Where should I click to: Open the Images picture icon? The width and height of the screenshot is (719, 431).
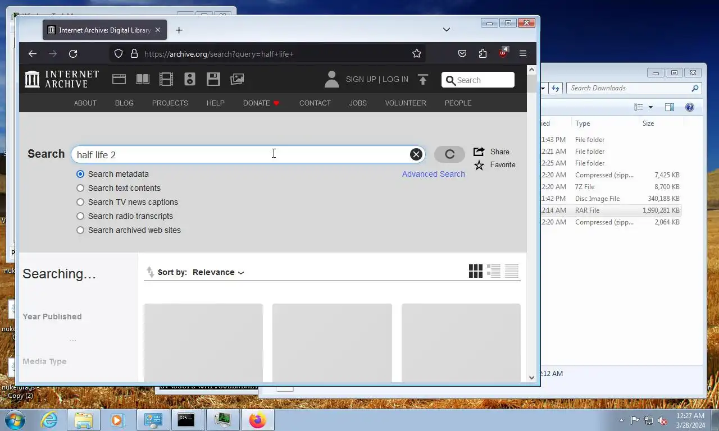237,79
